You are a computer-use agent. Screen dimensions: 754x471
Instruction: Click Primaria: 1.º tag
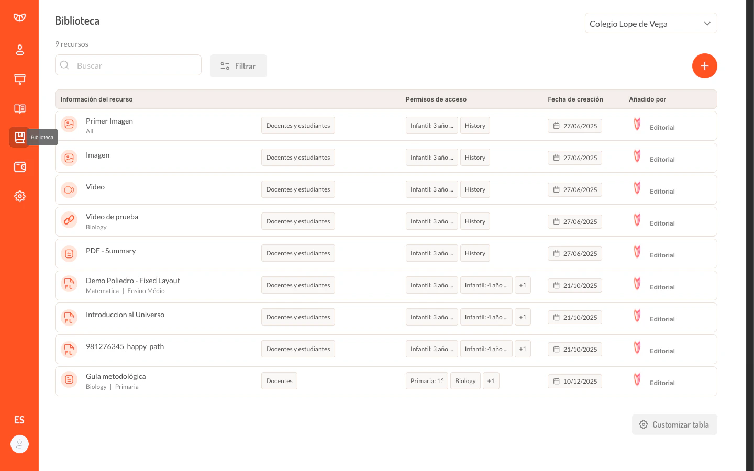click(x=427, y=381)
